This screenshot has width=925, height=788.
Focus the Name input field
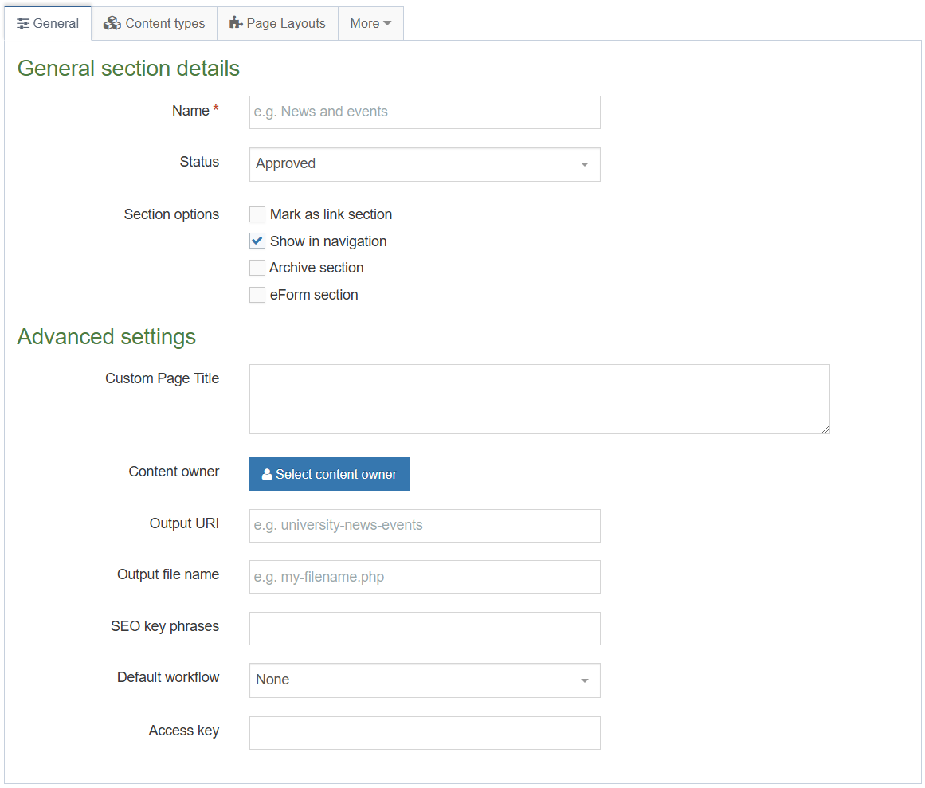pos(424,112)
